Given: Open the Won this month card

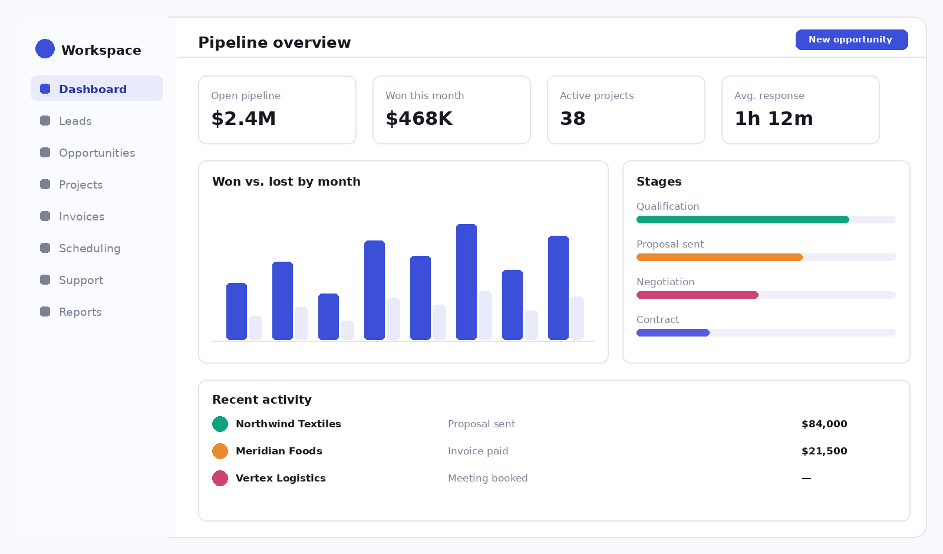Looking at the screenshot, I should point(451,110).
